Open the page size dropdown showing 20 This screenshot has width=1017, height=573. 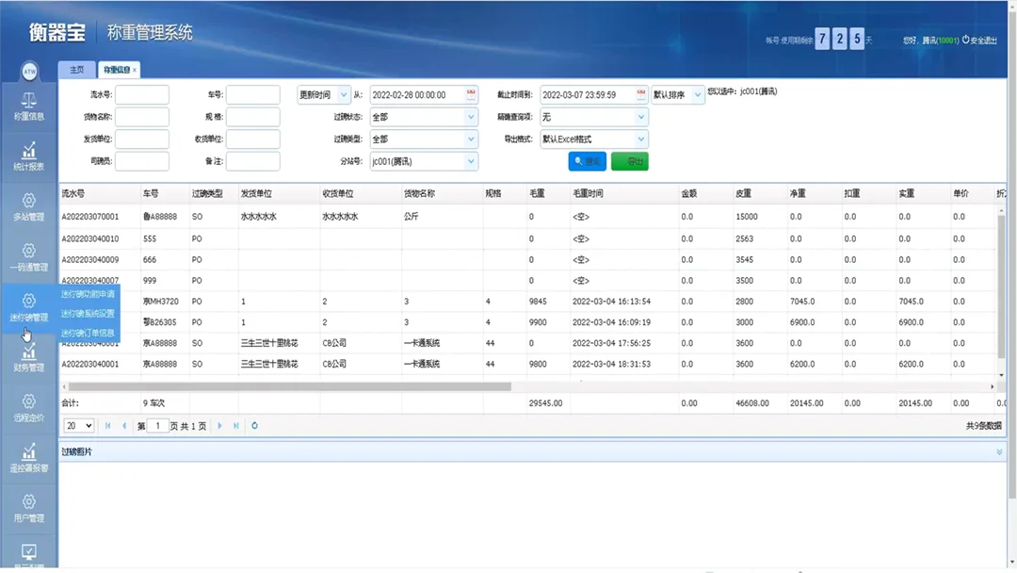tap(79, 425)
